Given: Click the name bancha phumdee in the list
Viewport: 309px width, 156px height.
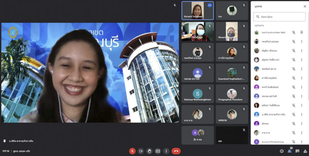Looking at the screenshot, I should (274, 32).
